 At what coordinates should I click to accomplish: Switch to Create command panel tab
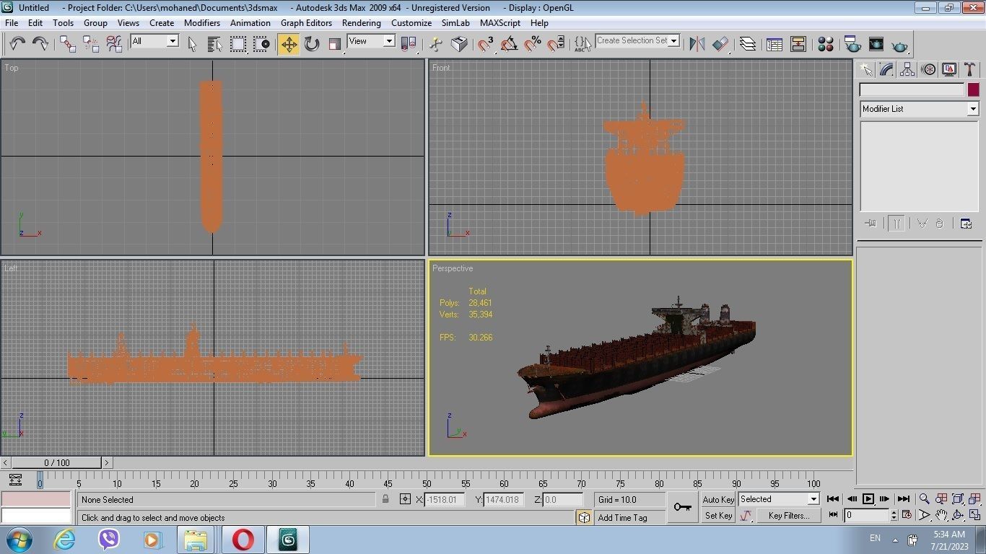point(866,69)
